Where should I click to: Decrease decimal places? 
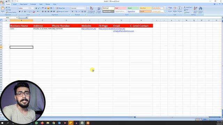pyautogui.click(x=85, y=11)
